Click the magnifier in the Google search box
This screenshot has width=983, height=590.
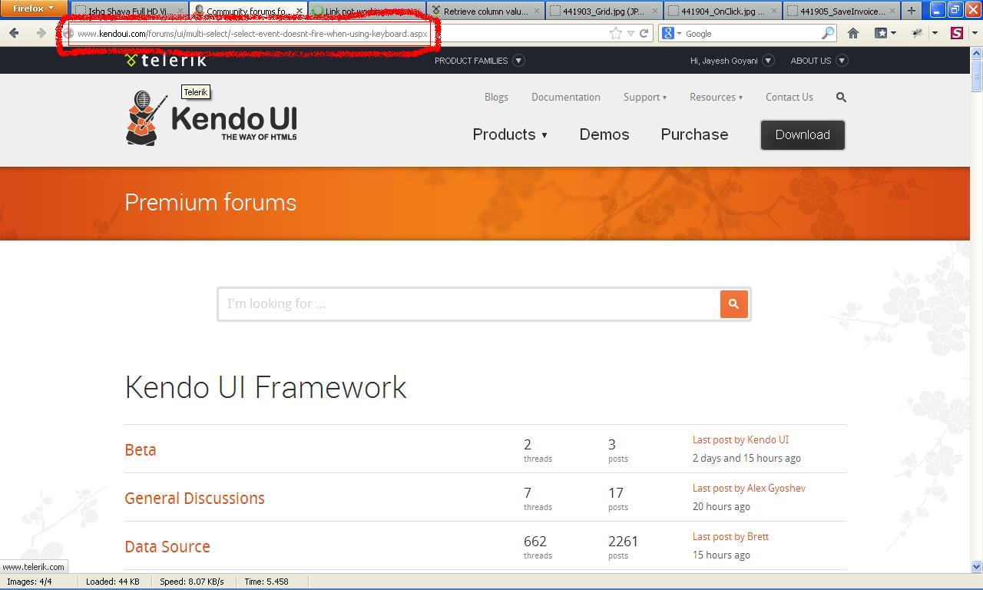coord(827,33)
